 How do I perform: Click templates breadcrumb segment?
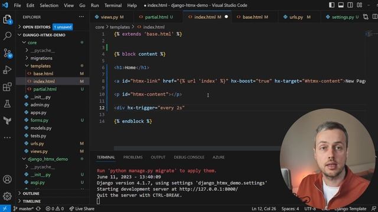point(120,27)
